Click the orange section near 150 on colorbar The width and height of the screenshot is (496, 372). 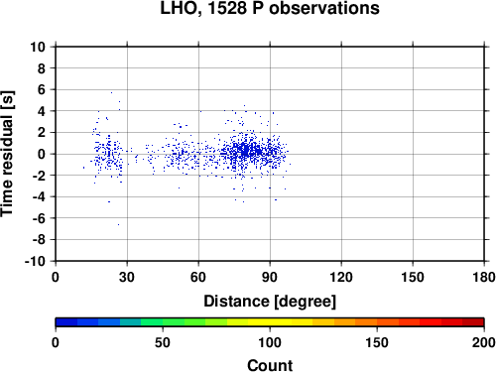pyautogui.click(x=377, y=322)
